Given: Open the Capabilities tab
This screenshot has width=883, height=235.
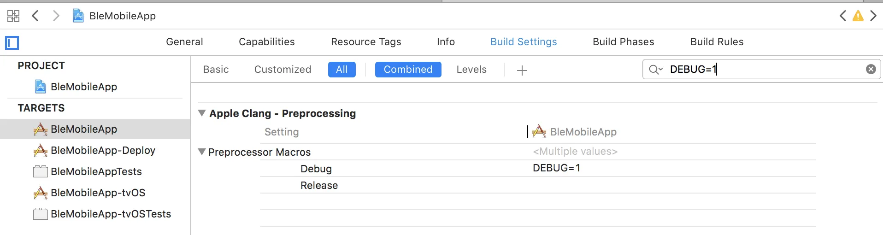Looking at the screenshot, I should pyautogui.click(x=266, y=42).
